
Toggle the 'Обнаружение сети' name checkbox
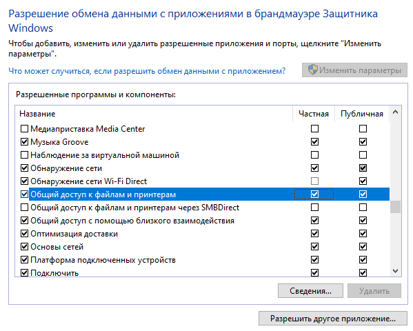pos(24,168)
